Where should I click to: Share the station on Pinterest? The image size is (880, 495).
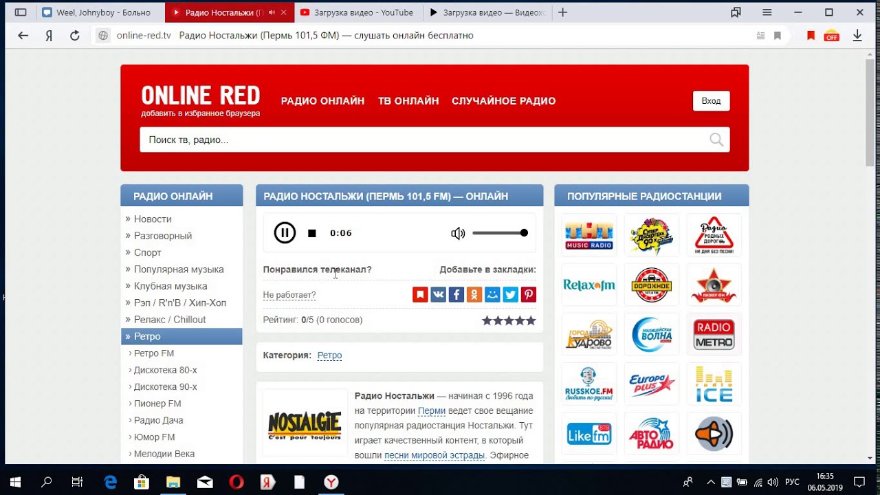[x=528, y=295]
